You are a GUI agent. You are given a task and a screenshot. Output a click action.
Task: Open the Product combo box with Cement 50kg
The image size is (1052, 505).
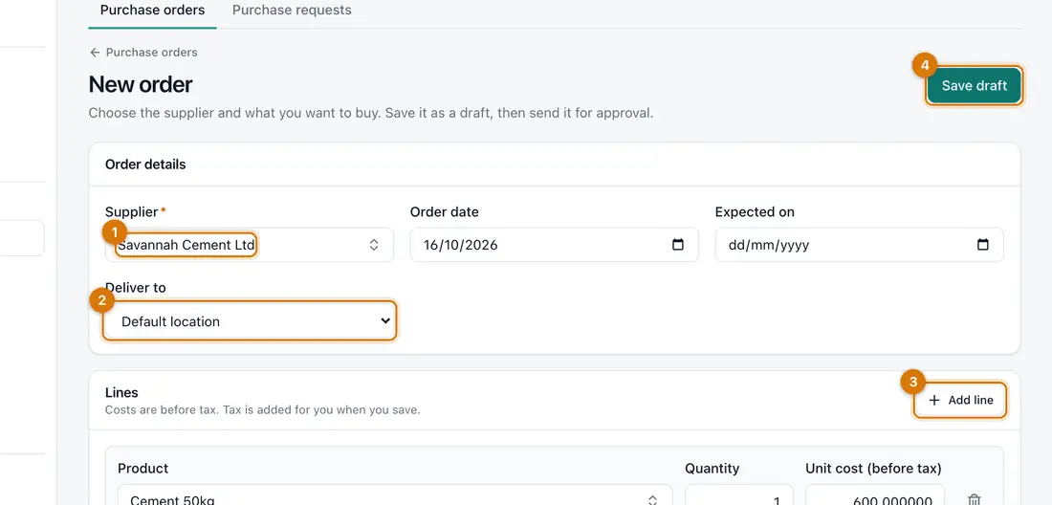395,494
